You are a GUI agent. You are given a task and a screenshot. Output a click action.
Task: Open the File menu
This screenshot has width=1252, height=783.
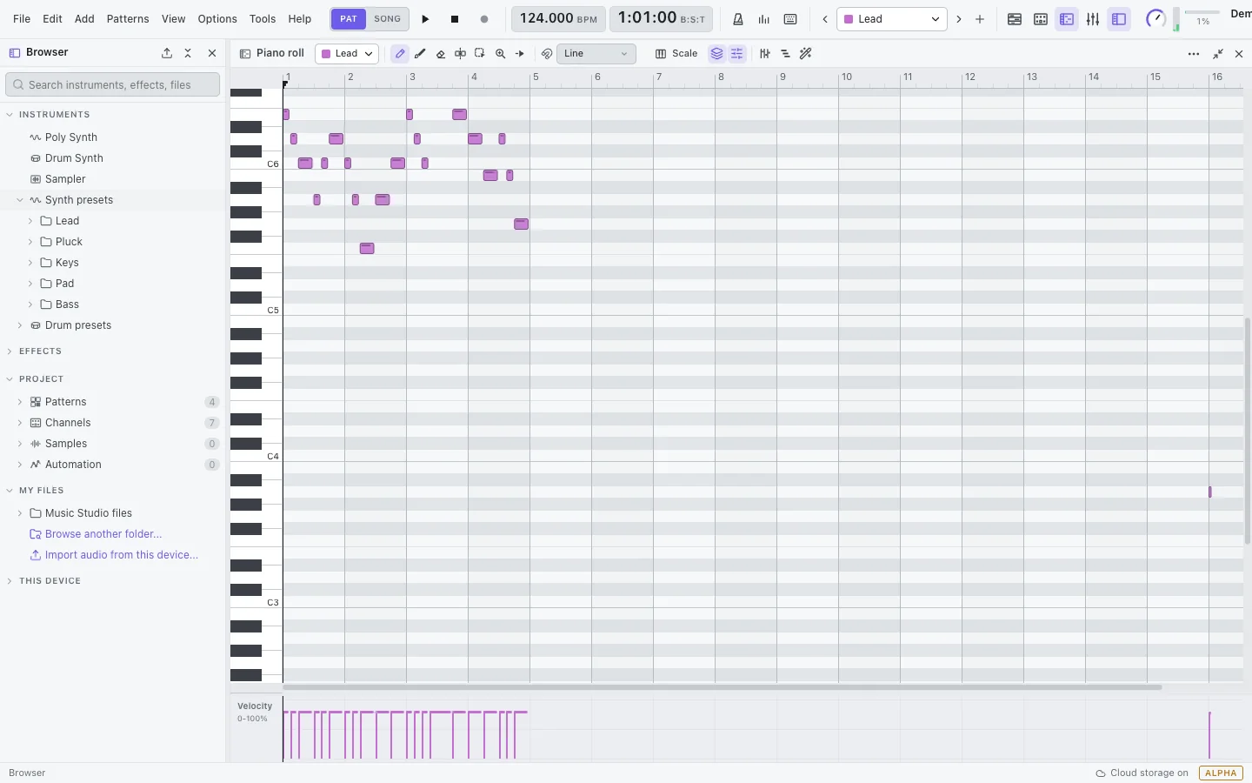[22, 19]
